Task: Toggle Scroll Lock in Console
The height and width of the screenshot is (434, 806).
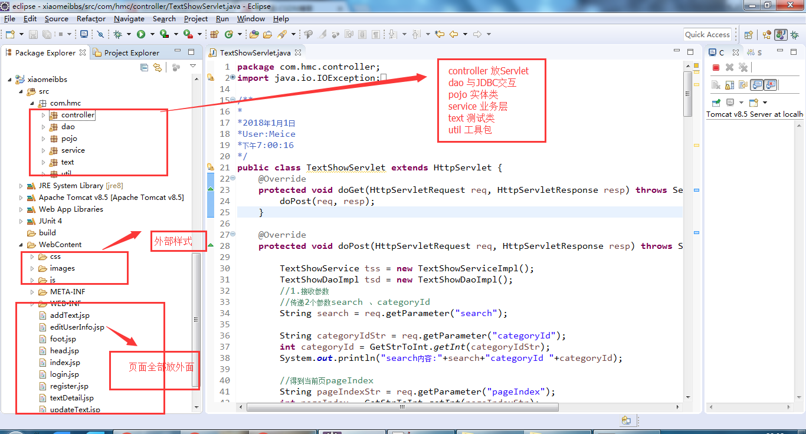Action: (x=729, y=85)
